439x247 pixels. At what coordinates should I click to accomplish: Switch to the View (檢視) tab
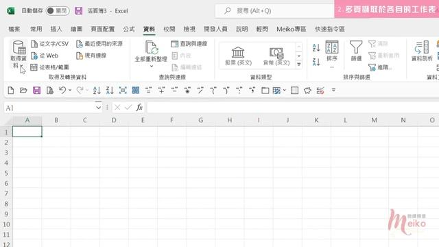(x=189, y=29)
